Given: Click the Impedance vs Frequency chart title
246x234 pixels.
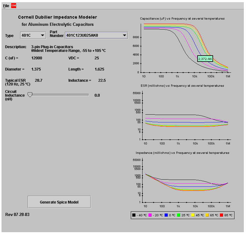Looking at the screenshot, I should coord(182,153).
